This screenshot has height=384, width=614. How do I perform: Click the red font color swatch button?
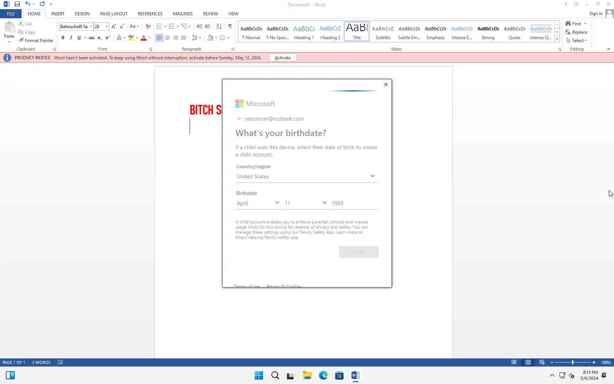click(x=144, y=38)
